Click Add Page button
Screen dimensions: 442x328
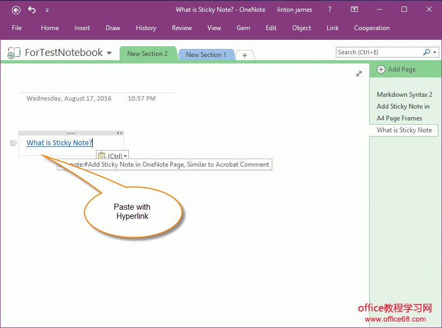397,69
